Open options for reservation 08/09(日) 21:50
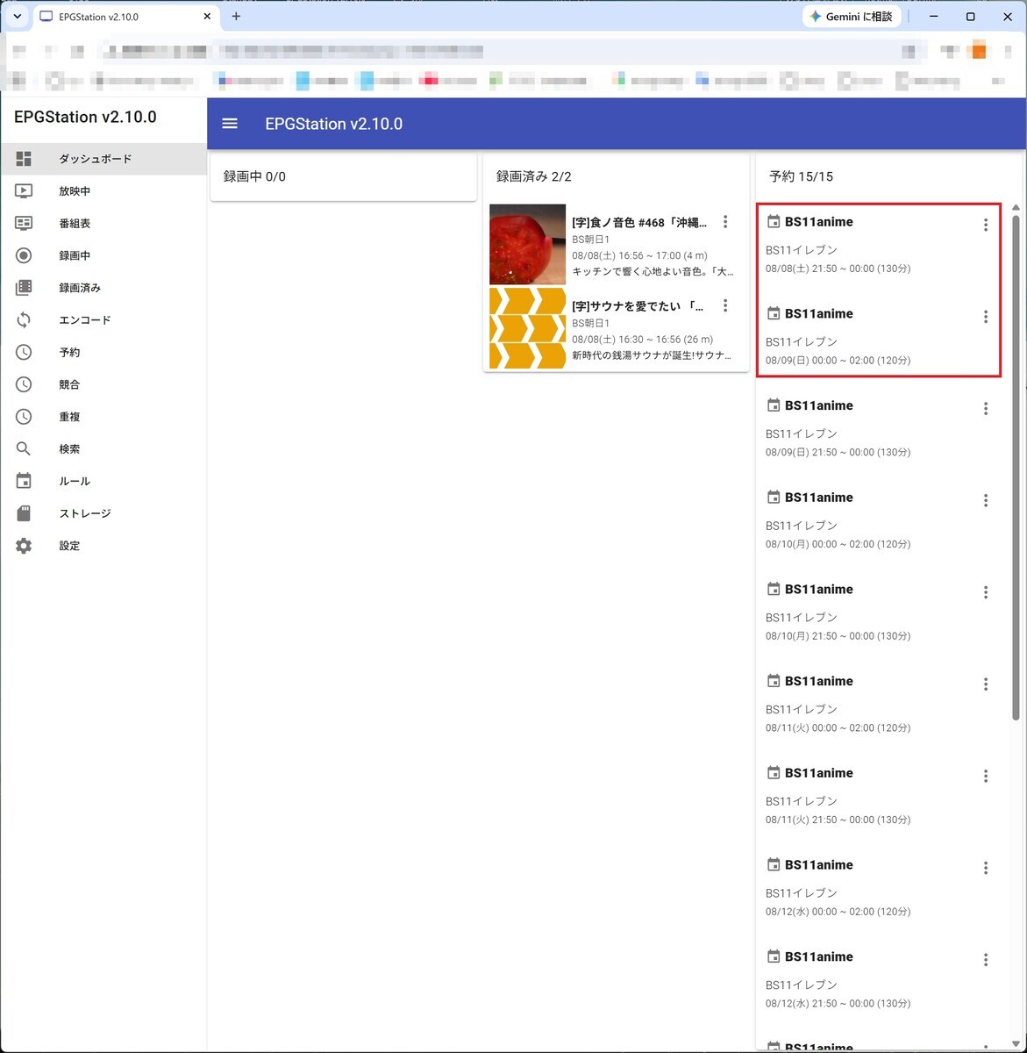 [x=986, y=408]
